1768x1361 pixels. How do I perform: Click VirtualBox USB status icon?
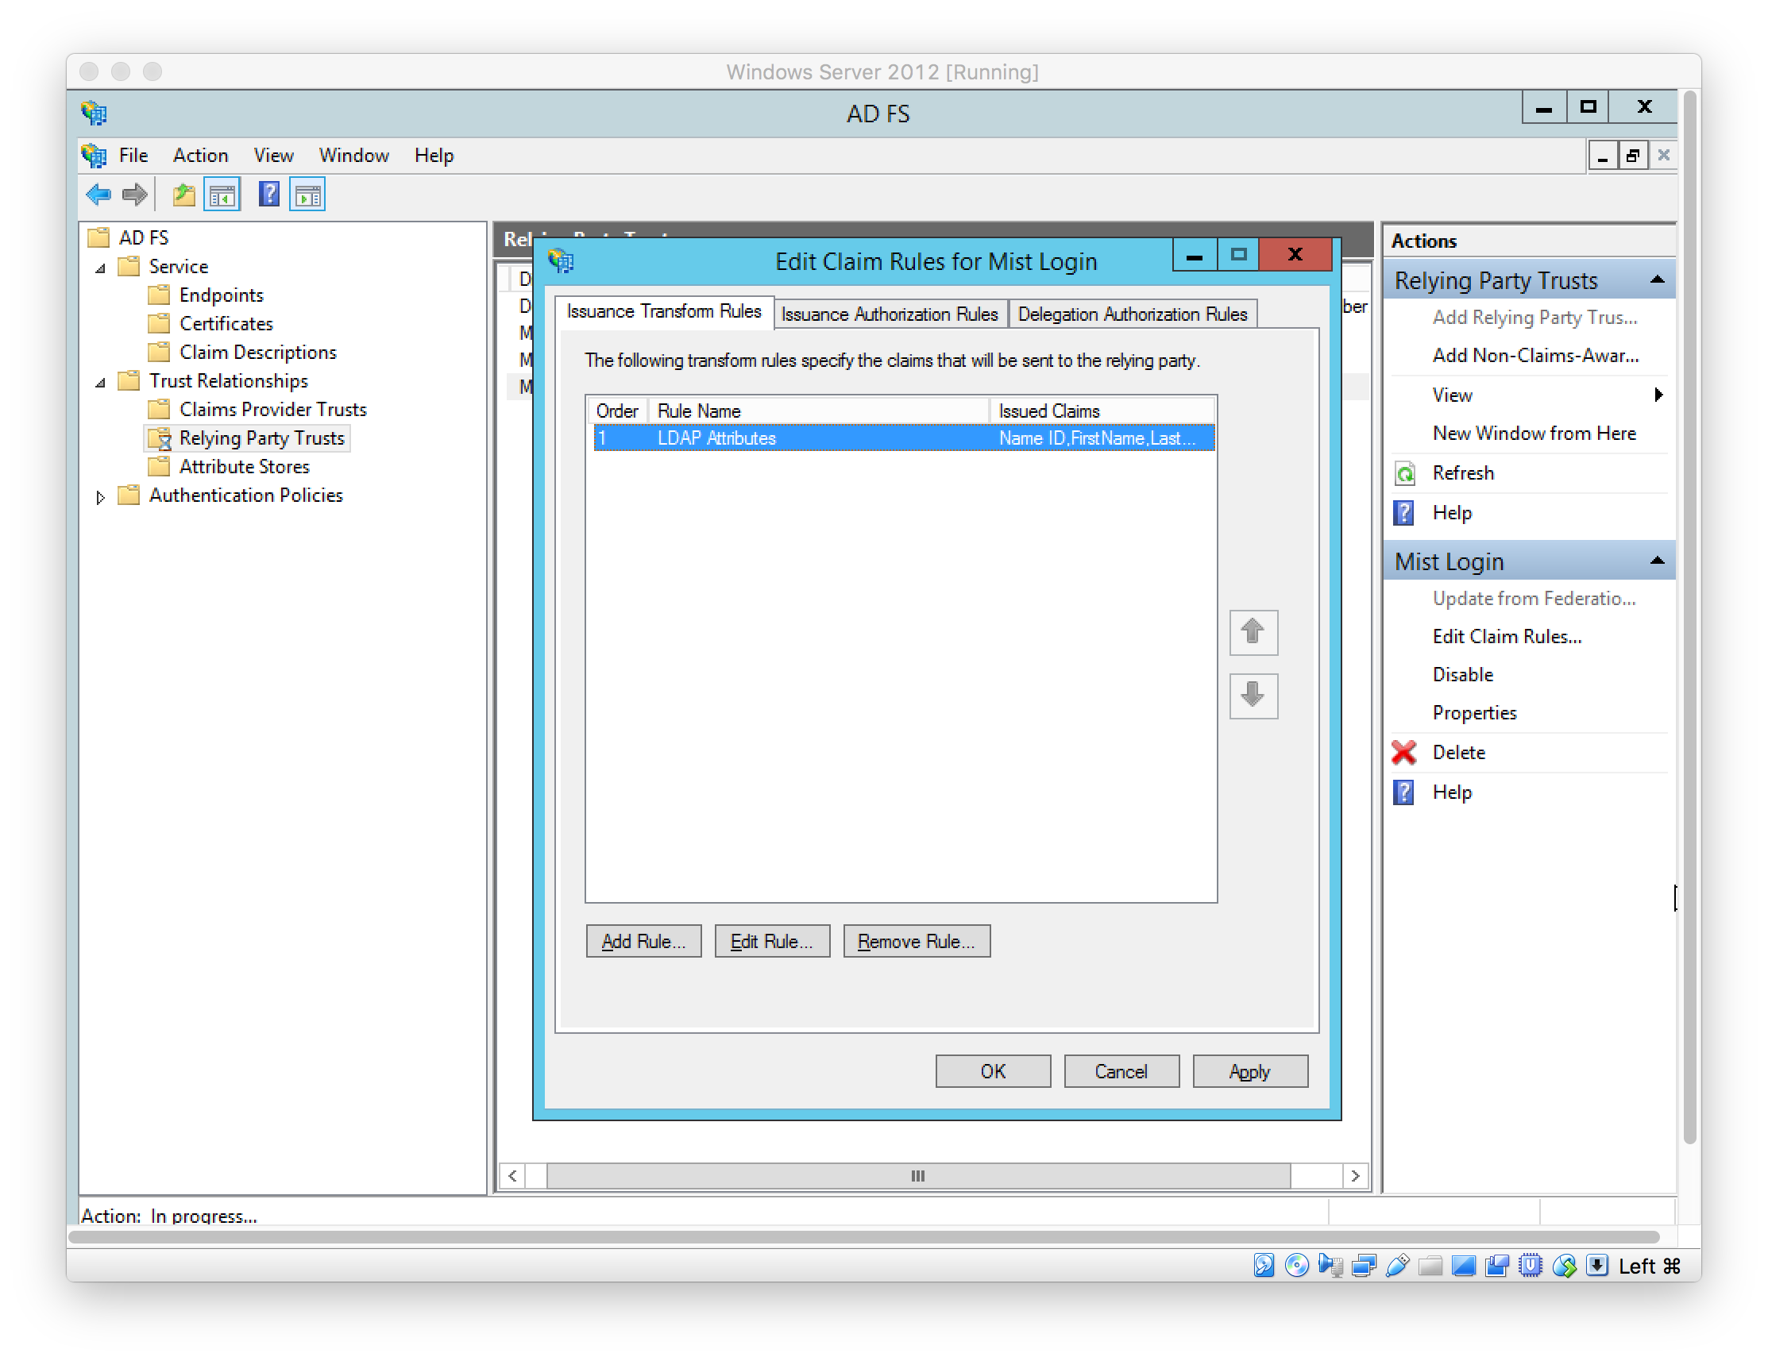[1397, 1265]
